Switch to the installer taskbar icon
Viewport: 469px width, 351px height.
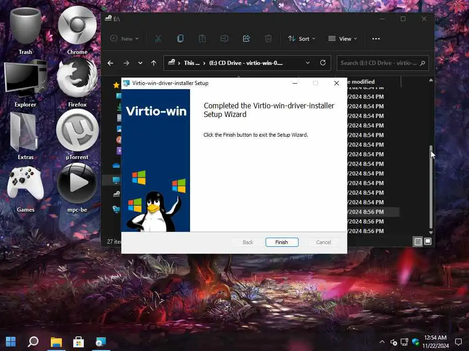pyautogui.click(x=101, y=341)
